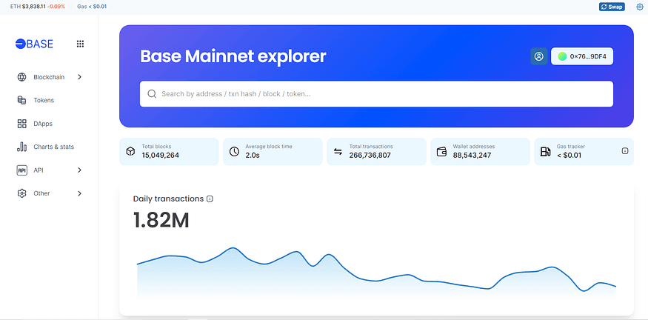648x320 pixels.
Task: Open the Total blocks stat card
Action: 169,152
